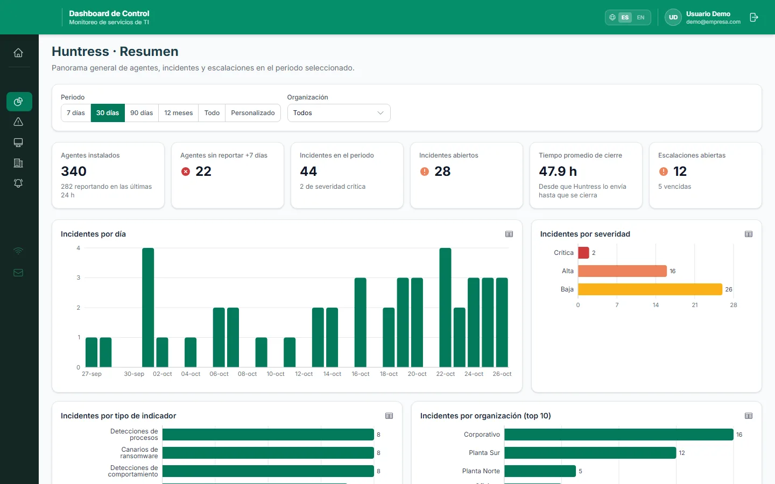The width and height of the screenshot is (775, 484).
Task: Switch language to EN
Action: click(640, 17)
